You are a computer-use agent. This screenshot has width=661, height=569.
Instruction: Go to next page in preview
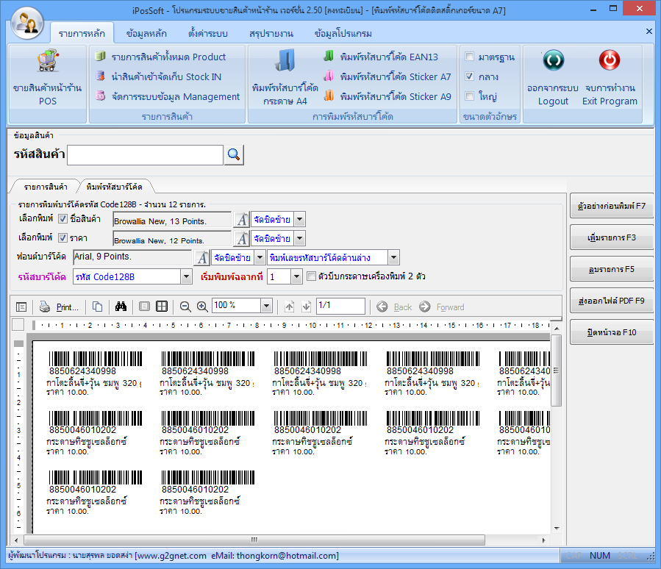307,307
